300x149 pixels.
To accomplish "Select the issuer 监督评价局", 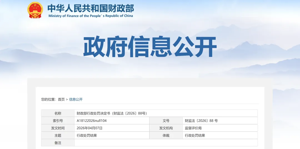I will click(193, 128).
